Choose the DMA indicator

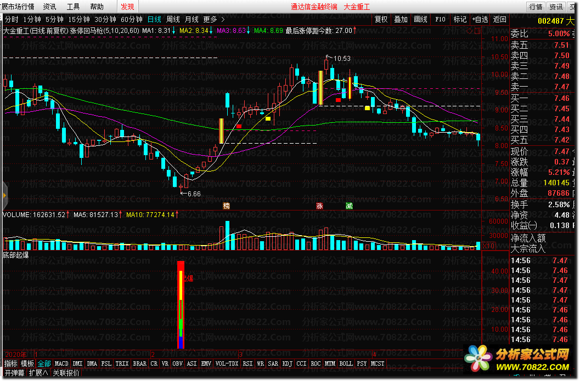(x=92, y=363)
